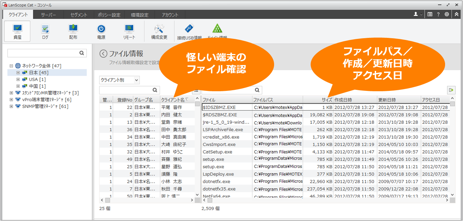
Task: Sort by 更新日時 column header
Action: 399,100
